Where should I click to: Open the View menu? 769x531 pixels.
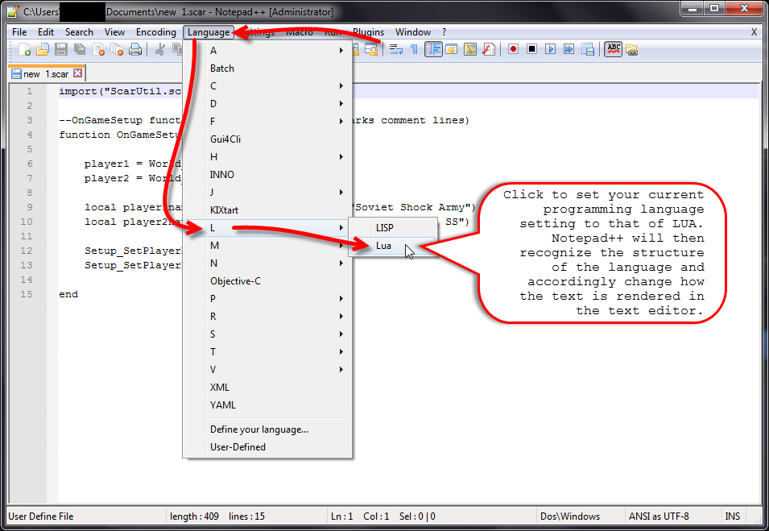point(114,32)
